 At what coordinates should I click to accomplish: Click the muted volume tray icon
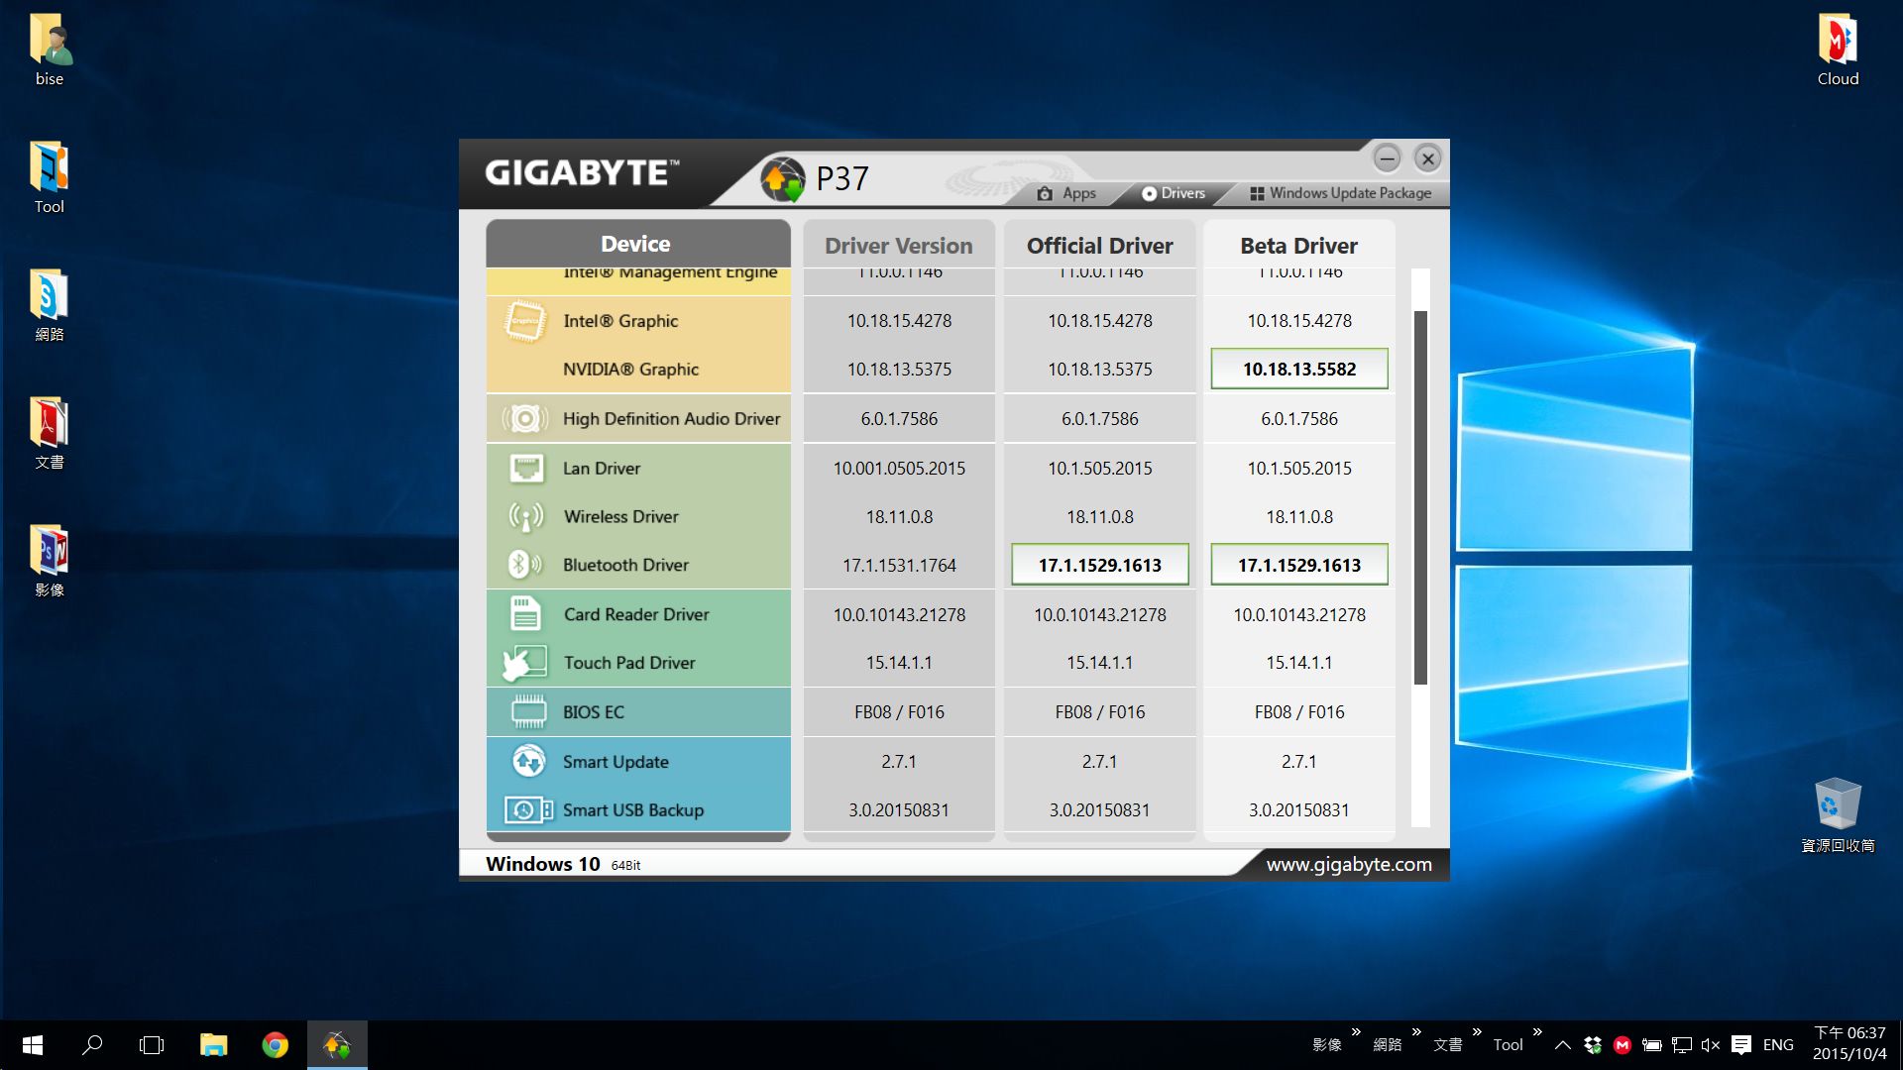(x=1711, y=1045)
